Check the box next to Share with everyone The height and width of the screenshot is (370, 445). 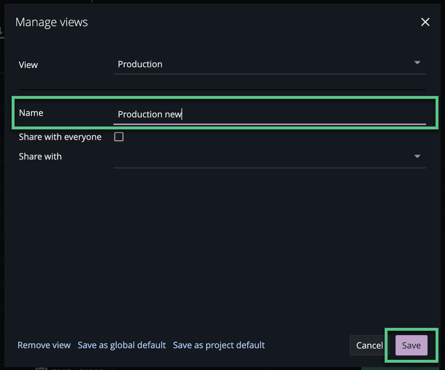click(x=119, y=137)
